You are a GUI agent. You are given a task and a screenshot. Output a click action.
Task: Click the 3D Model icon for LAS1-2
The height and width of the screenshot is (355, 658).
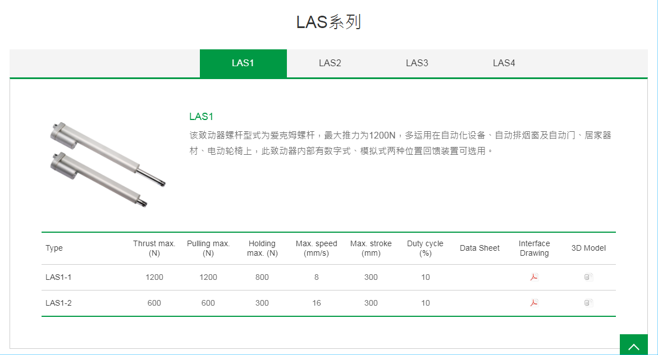[588, 303]
